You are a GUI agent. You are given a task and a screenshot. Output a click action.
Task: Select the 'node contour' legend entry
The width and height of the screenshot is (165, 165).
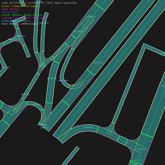[11, 9]
